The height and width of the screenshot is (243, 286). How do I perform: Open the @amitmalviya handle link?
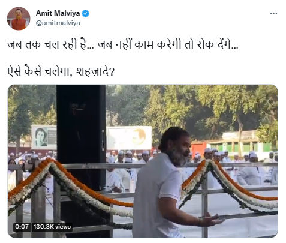(x=58, y=23)
